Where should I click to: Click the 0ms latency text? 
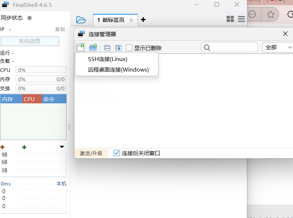tap(5, 184)
